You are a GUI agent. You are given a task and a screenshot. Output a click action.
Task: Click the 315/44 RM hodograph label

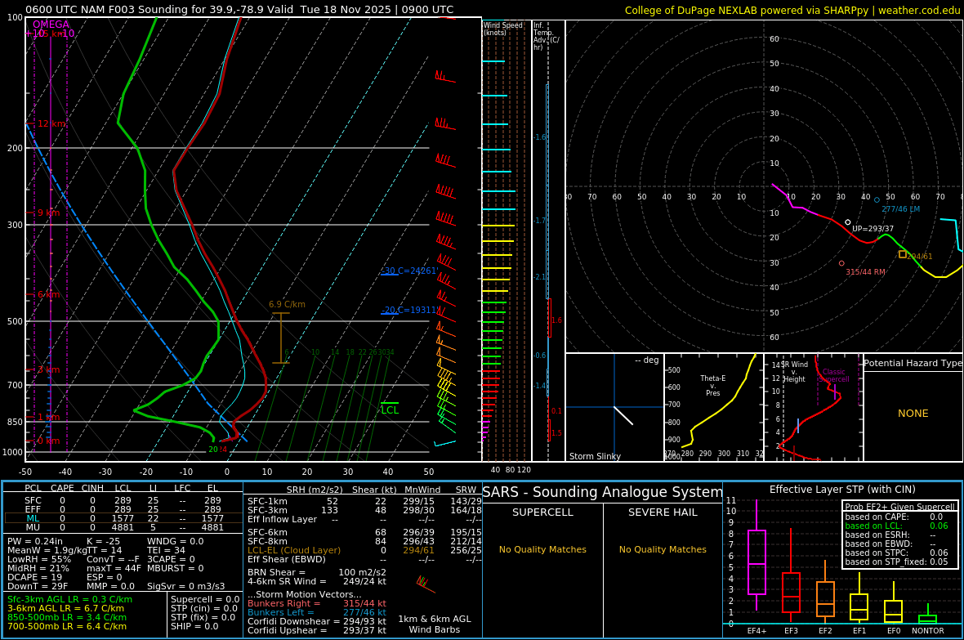click(x=866, y=272)
